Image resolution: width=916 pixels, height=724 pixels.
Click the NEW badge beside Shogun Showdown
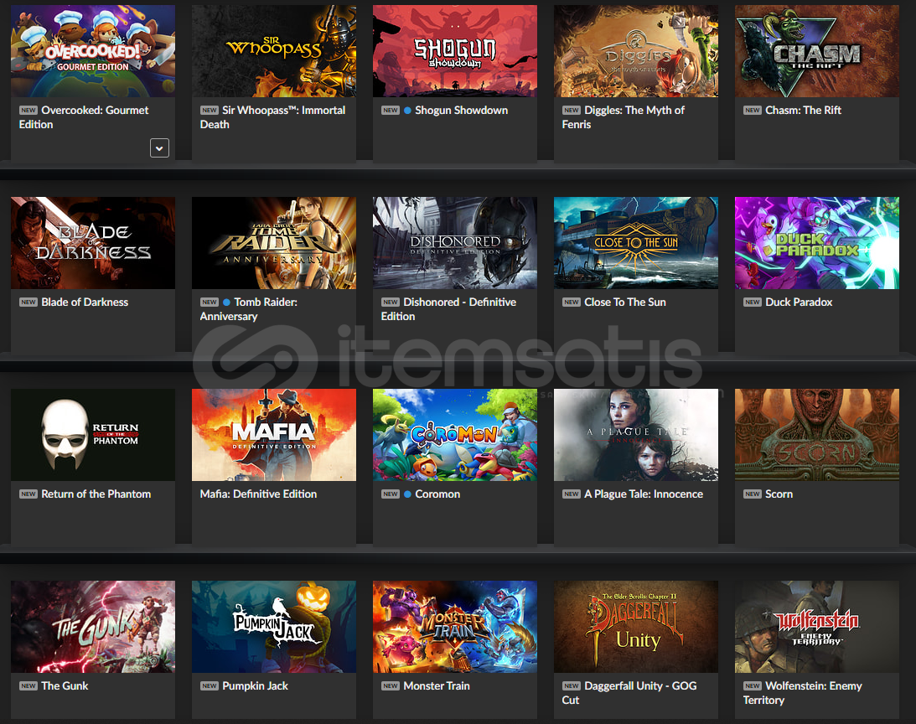(391, 111)
